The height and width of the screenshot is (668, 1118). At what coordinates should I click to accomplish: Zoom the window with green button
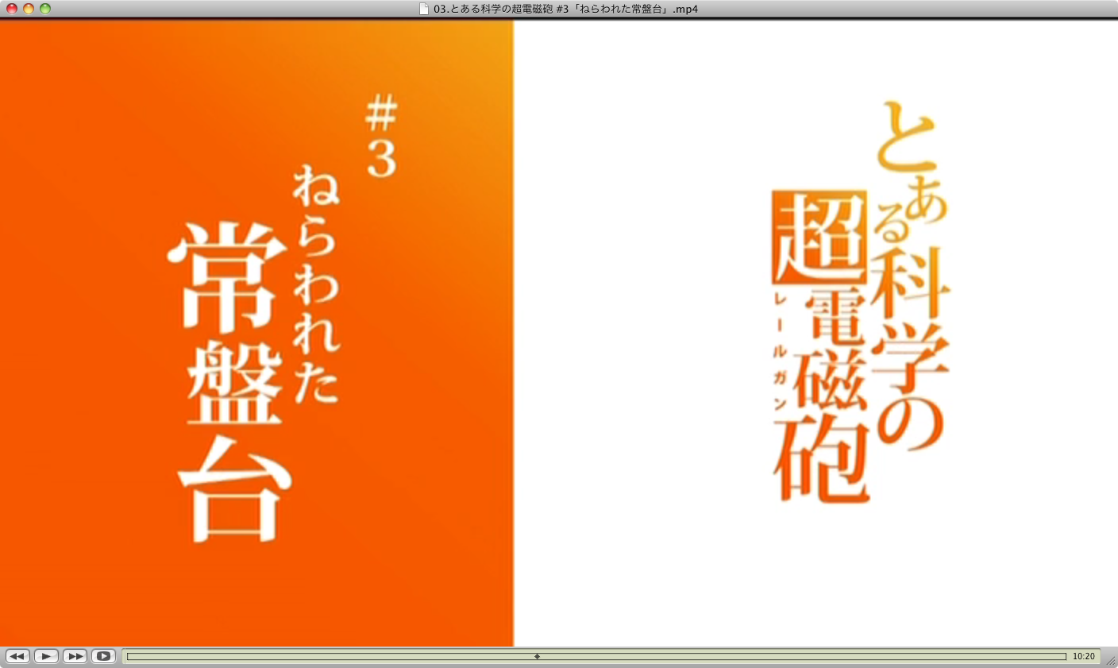point(45,9)
